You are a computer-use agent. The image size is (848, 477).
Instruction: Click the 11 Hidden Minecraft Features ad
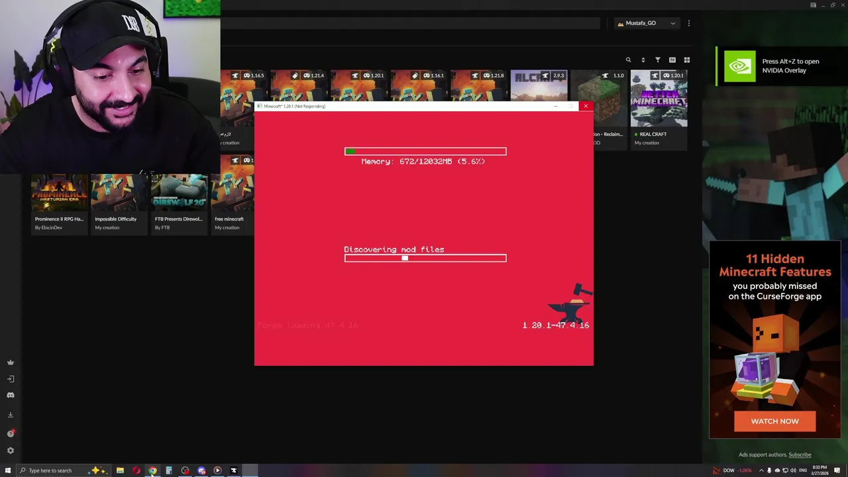[775, 339]
